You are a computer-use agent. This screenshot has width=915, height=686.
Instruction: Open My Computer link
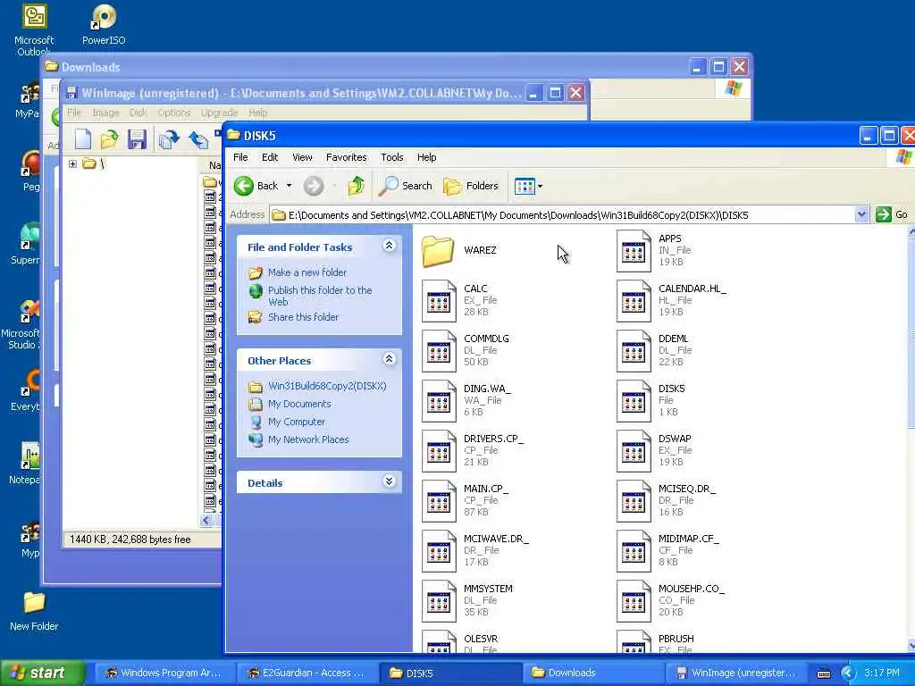(297, 422)
